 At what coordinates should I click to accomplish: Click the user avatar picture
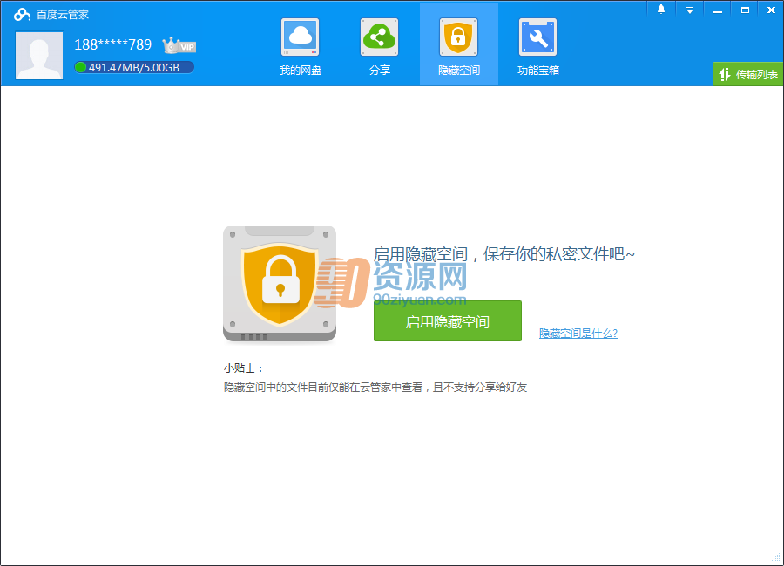tap(39, 56)
